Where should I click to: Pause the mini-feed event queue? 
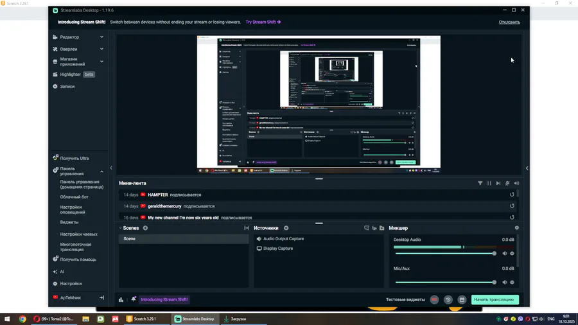pos(489,183)
